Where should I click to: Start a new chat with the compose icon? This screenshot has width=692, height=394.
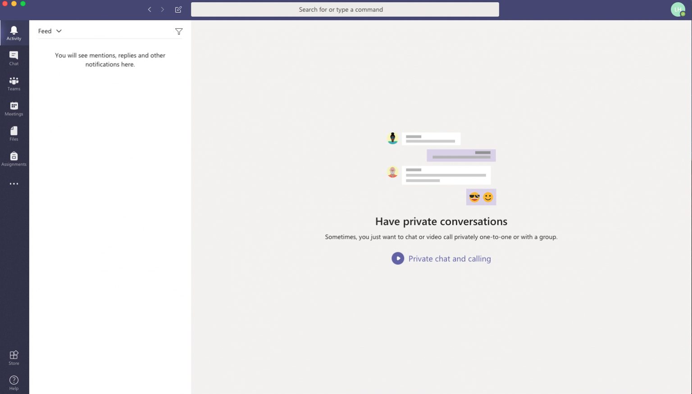pyautogui.click(x=178, y=9)
